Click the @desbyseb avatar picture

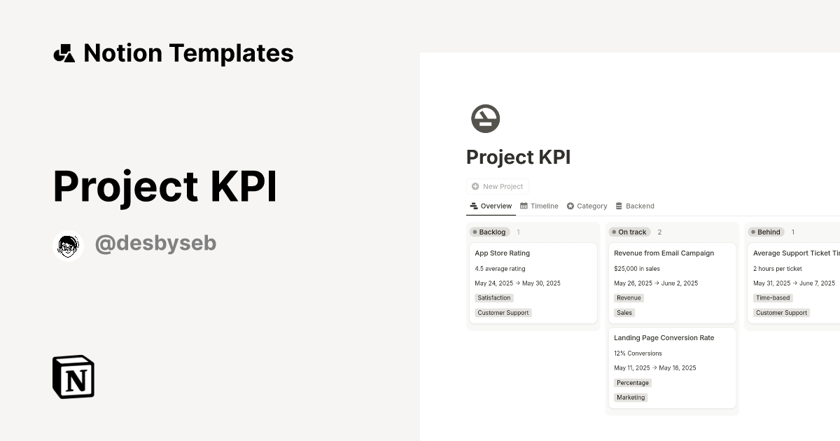[68, 245]
